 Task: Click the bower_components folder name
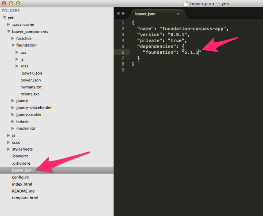[x=30, y=31]
